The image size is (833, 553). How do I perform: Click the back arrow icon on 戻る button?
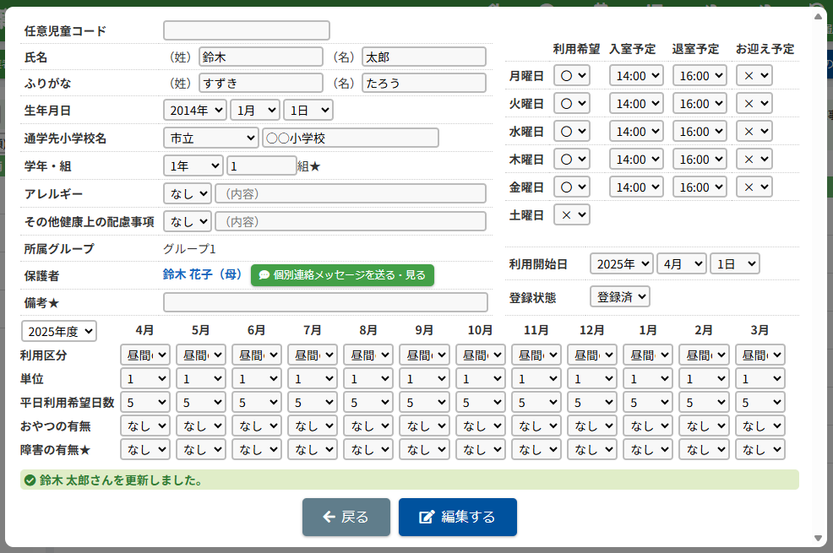(329, 518)
